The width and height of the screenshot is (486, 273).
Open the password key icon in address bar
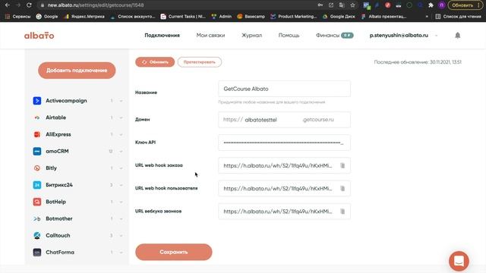pos(320,5)
